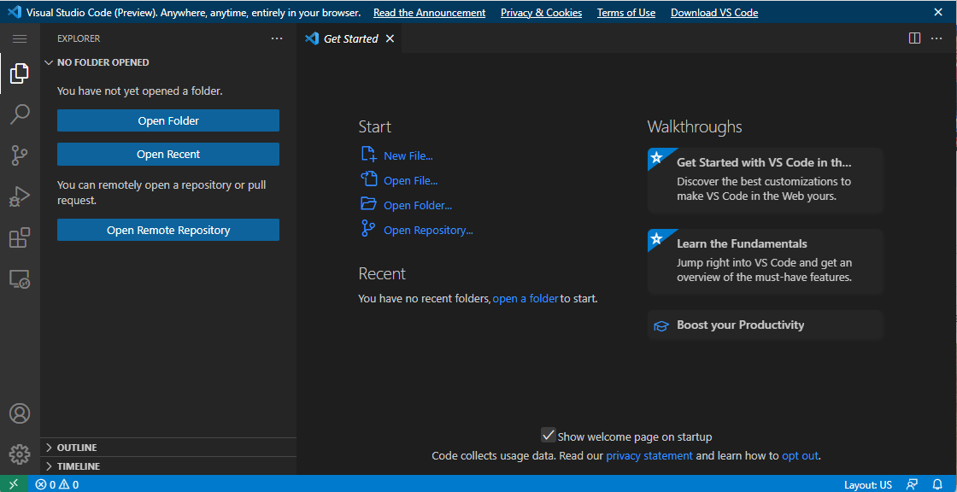The width and height of the screenshot is (957, 492).
Task: Open the Boost your Productivity walkthrough
Action: [x=766, y=325]
